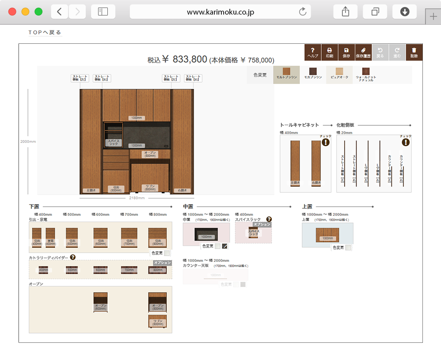Screen dimensions: 441x353
Task: Select the 右開き tall cabinet thumbnail
Action: tap(316, 163)
